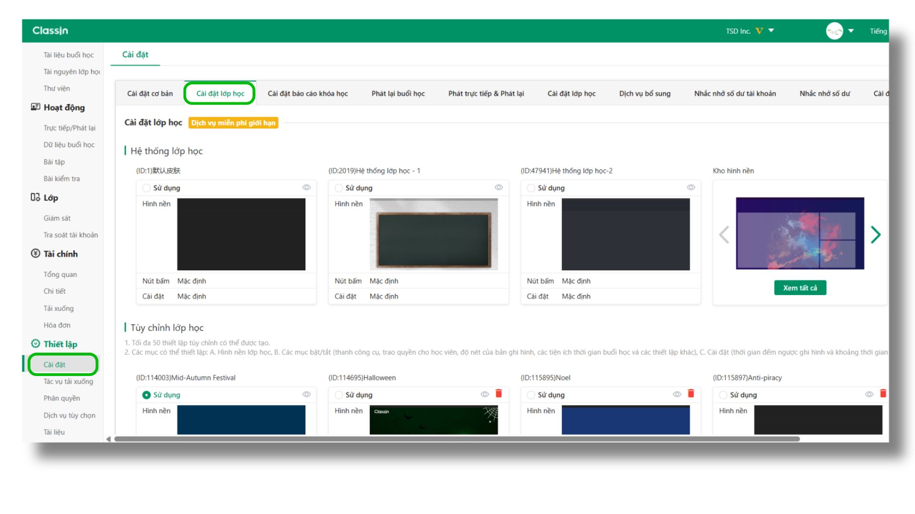Click the horizontal scrollbar at the bottom

tap(457, 439)
